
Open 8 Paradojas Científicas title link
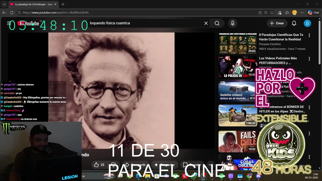[x=281, y=37]
